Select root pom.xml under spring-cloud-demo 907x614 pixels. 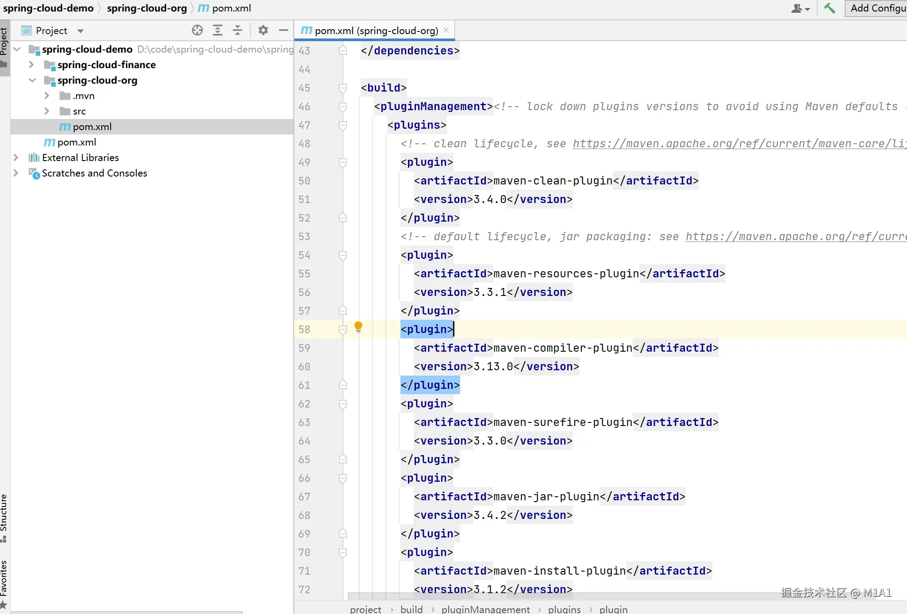[x=77, y=142]
